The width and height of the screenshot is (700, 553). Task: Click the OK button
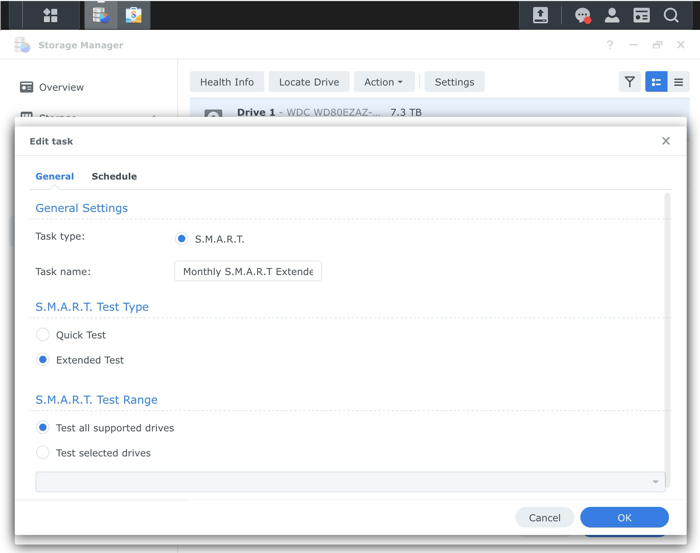click(624, 518)
